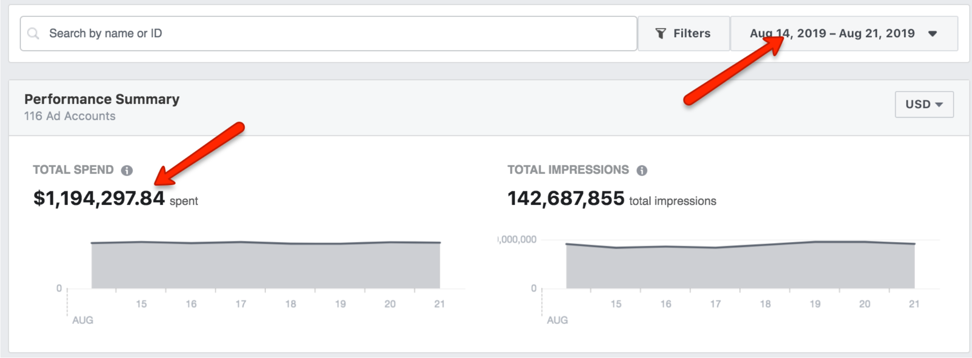Click the info icon next to Total Spend

coord(127,170)
